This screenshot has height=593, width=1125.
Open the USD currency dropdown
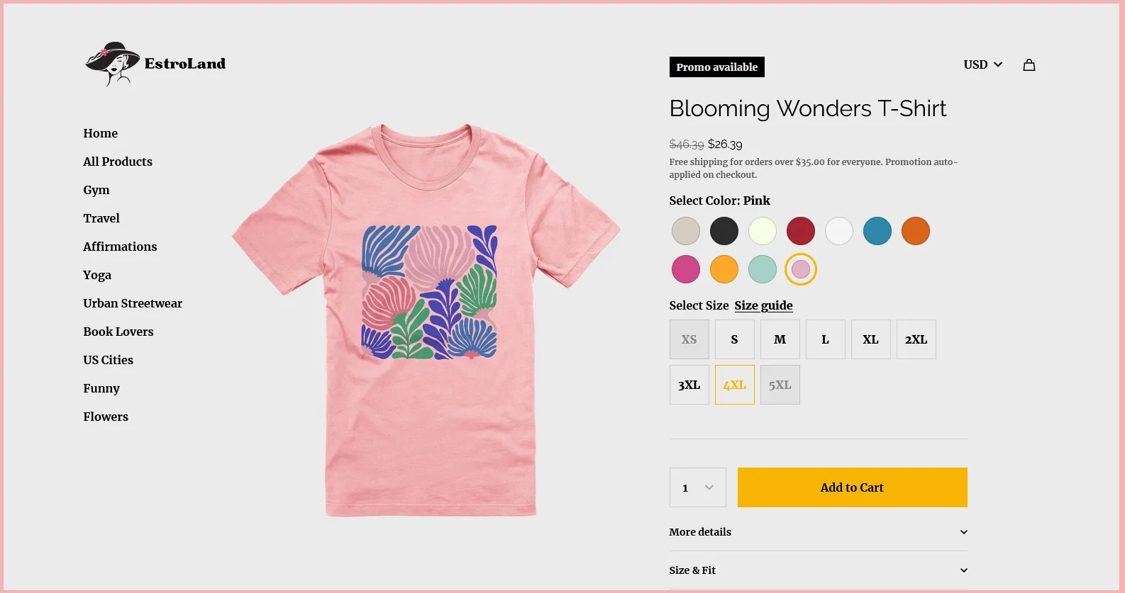point(982,65)
